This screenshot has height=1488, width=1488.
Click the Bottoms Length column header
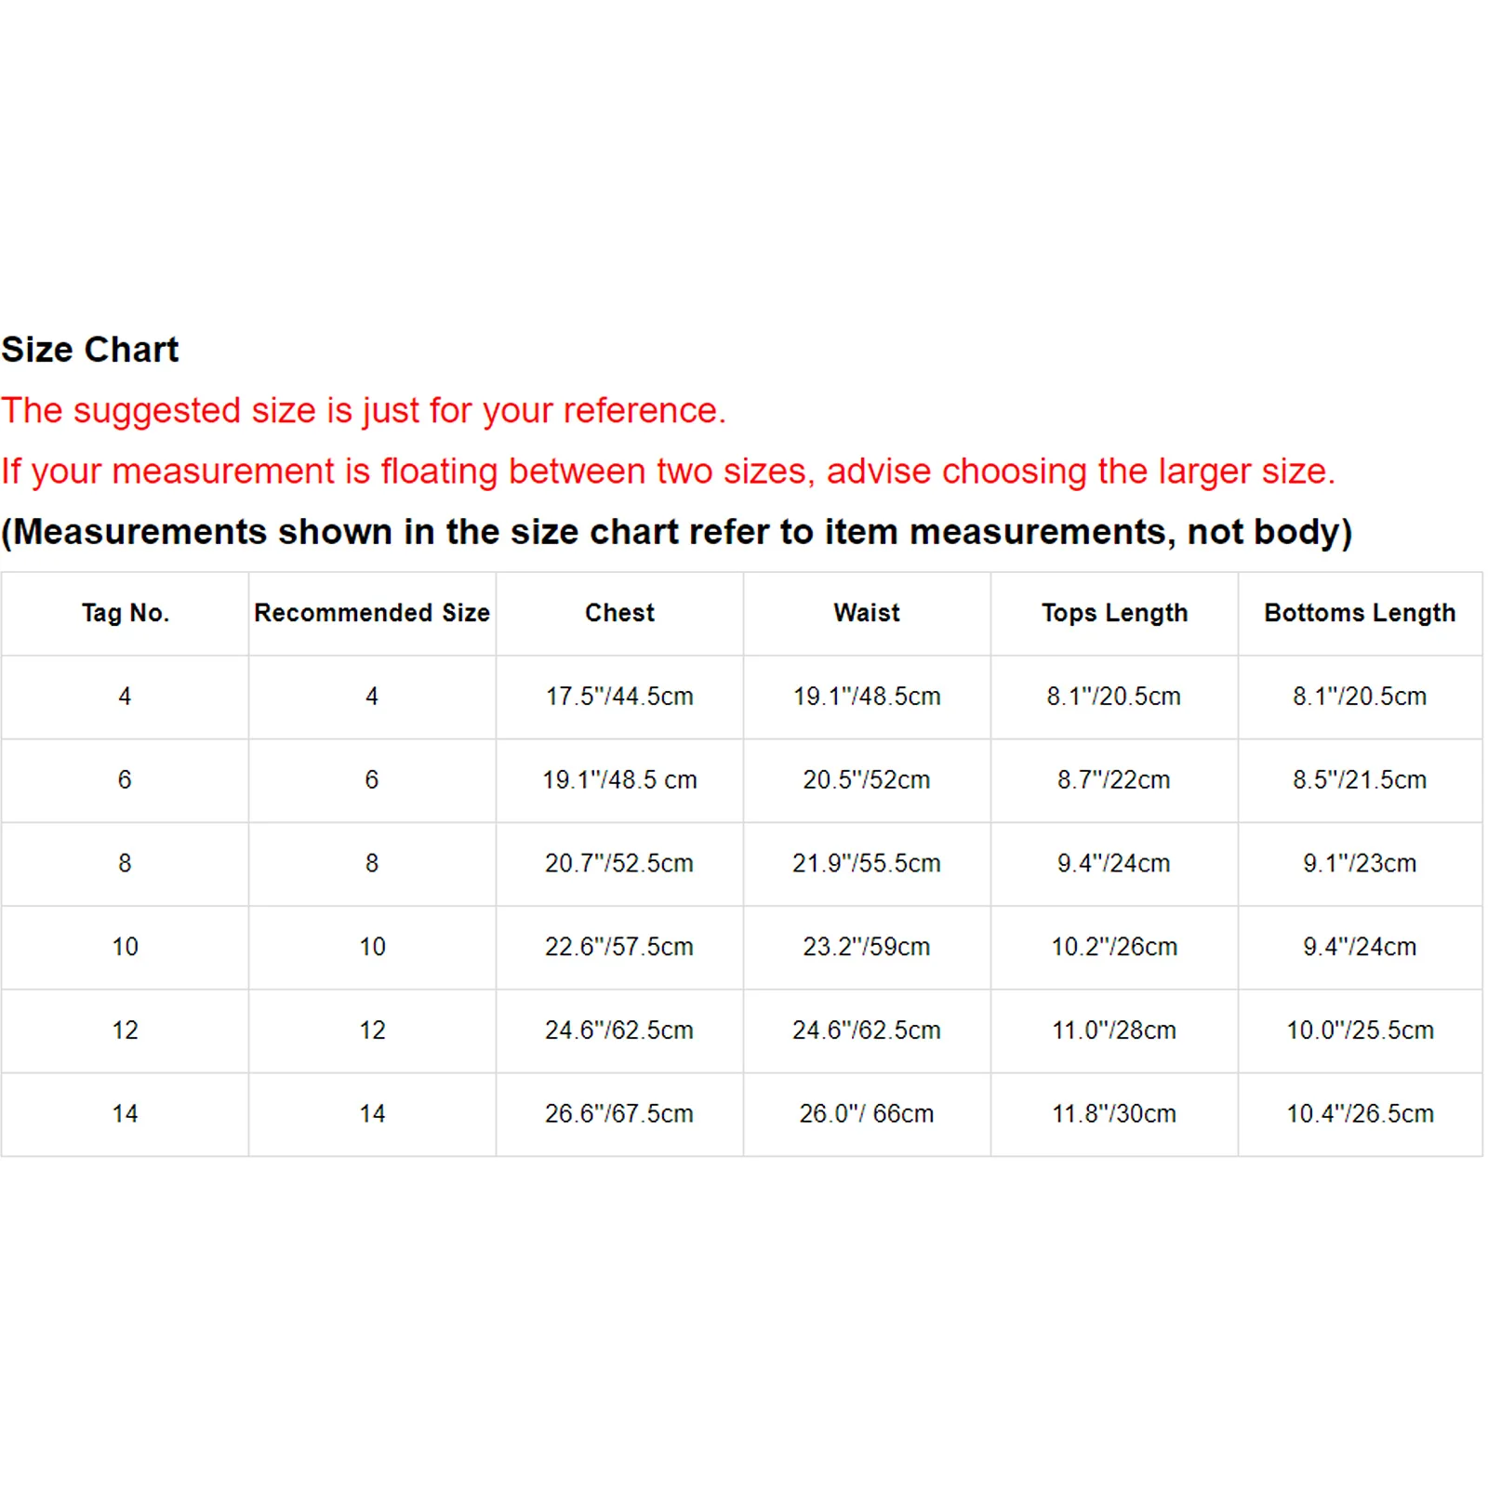[x=1360, y=613]
